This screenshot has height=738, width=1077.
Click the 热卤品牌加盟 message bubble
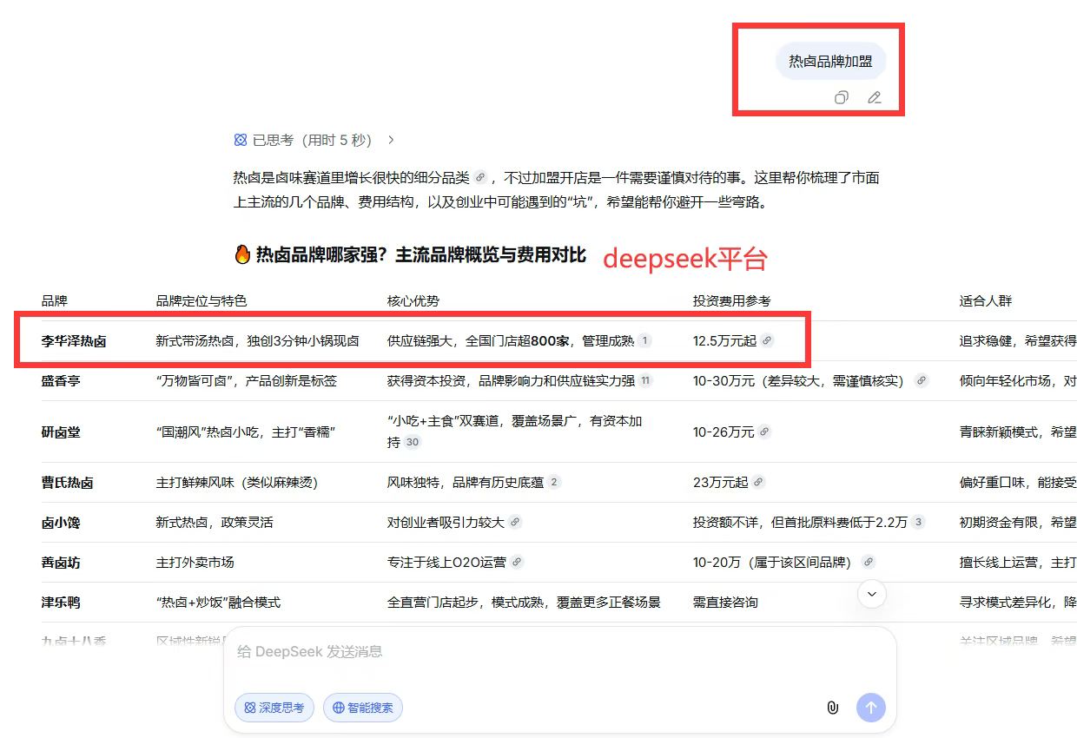[x=830, y=61]
